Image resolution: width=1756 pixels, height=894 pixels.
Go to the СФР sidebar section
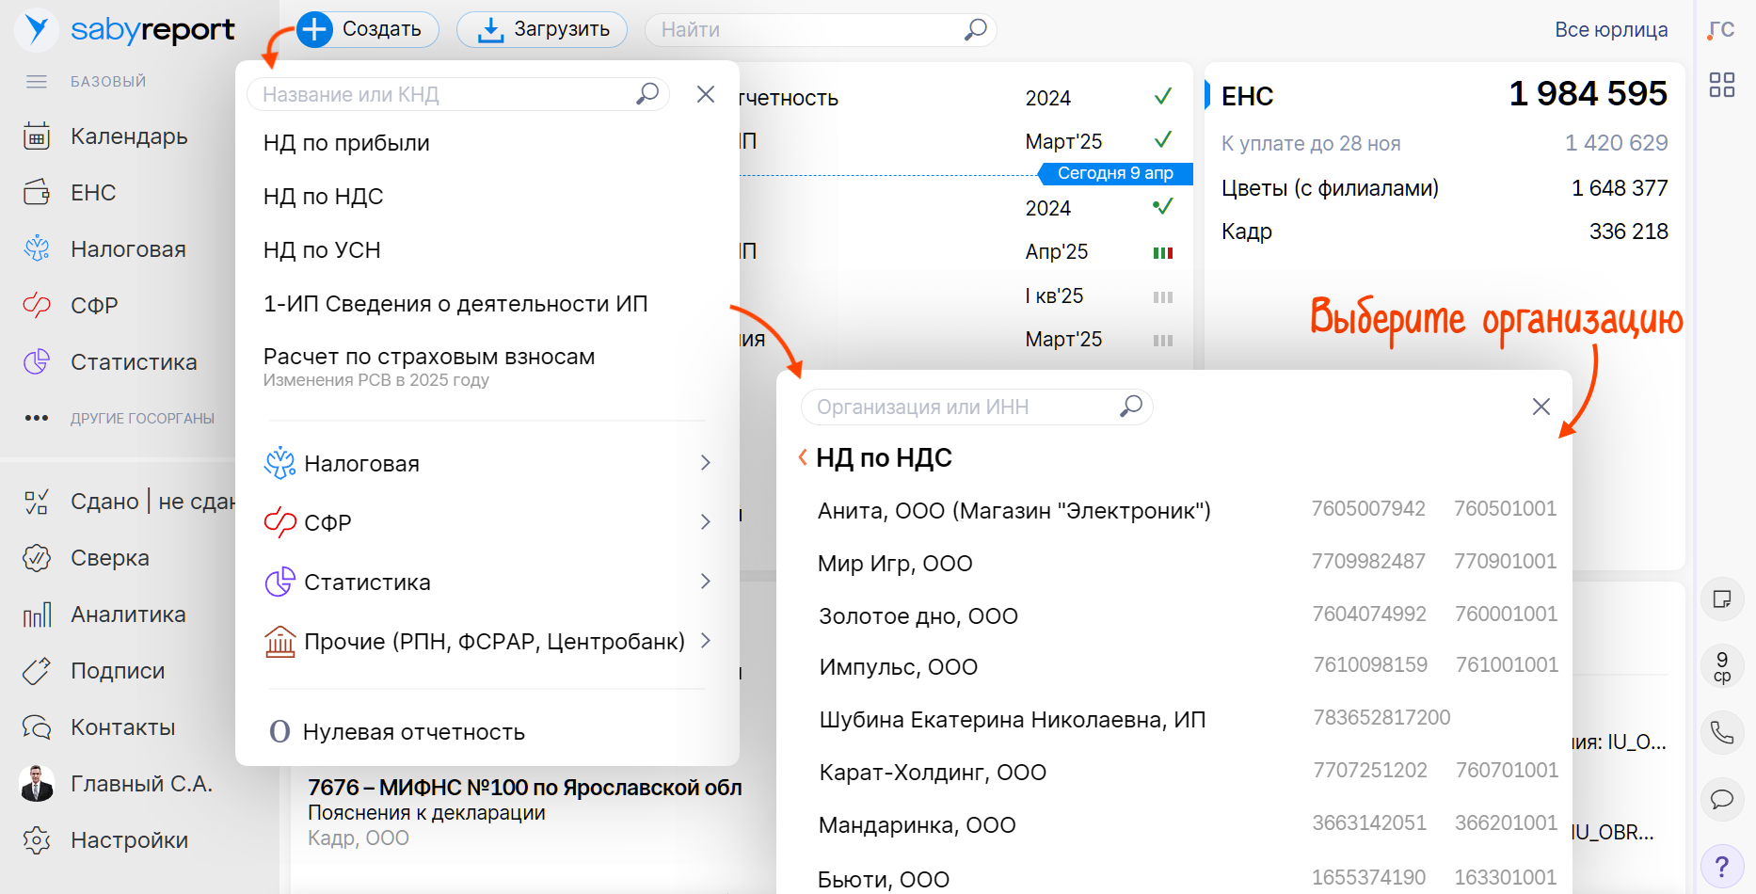pyautogui.click(x=94, y=306)
